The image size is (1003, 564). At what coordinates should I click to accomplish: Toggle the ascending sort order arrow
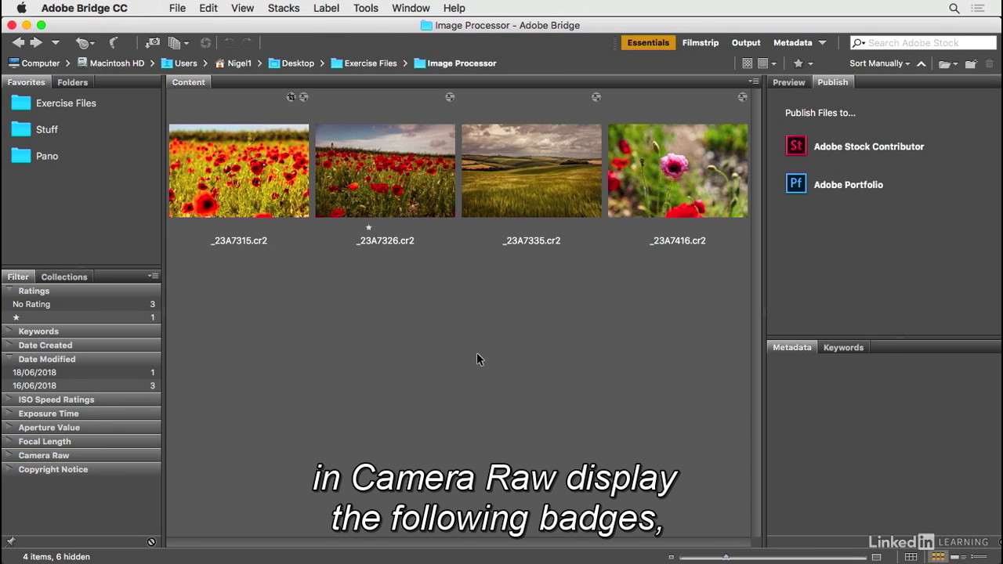[922, 63]
